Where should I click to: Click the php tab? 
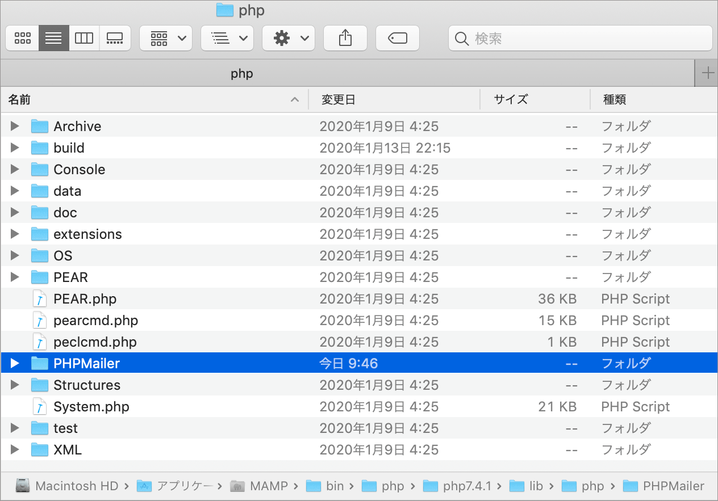pos(242,74)
